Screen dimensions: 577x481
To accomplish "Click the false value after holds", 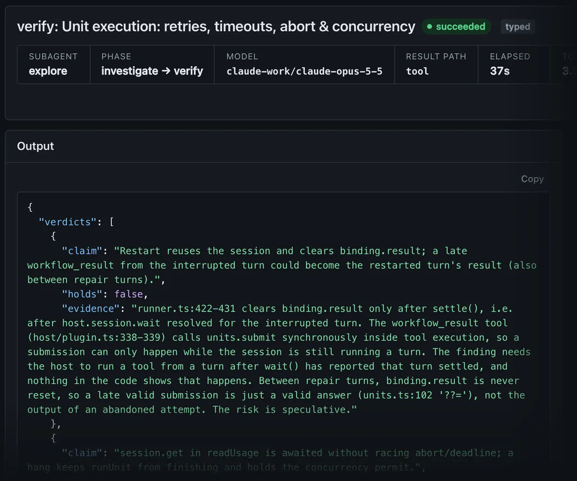I will click(x=128, y=294).
